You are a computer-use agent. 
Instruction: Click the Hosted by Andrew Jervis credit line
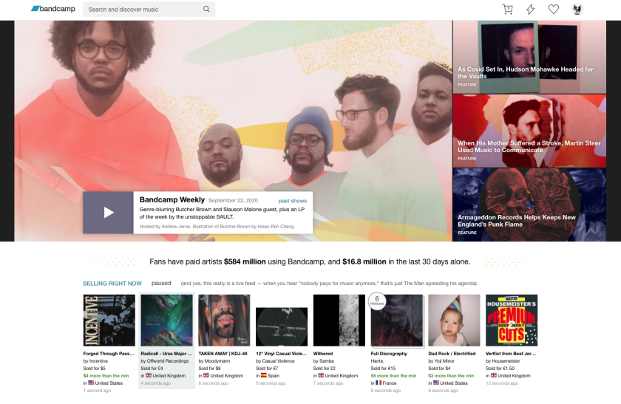[217, 227]
